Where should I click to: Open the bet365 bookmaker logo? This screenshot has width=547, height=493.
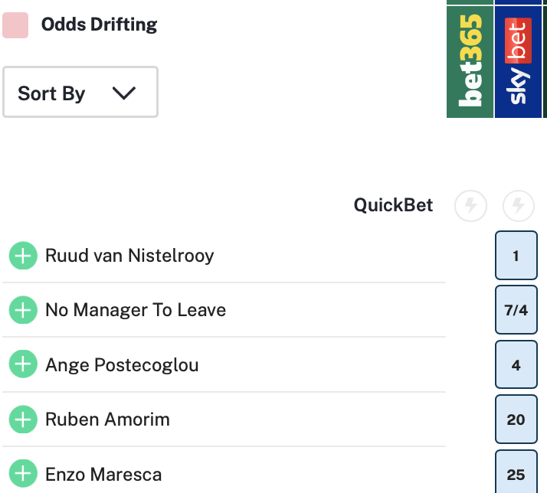click(x=470, y=60)
